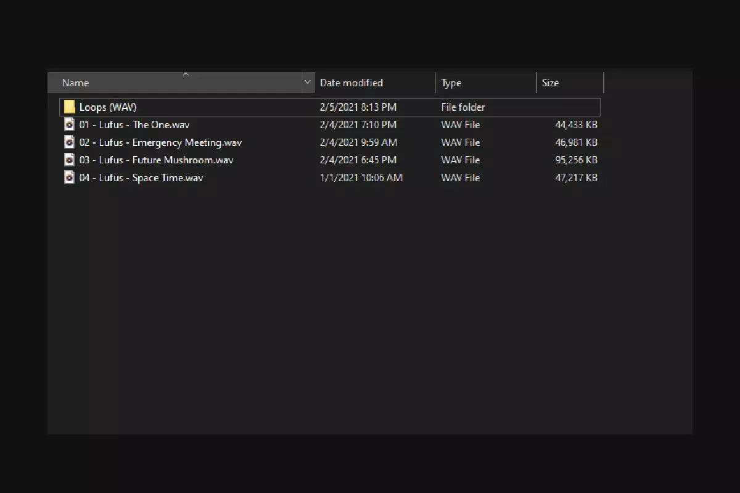This screenshot has height=493, width=740.
Task: Click the WAV icon for Space Time.wav
Action: point(69,177)
